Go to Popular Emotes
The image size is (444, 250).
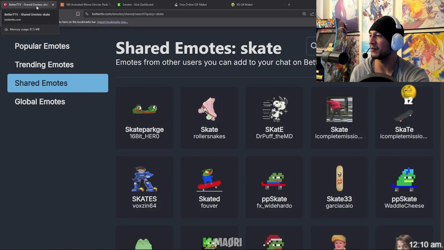coord(42,46)
